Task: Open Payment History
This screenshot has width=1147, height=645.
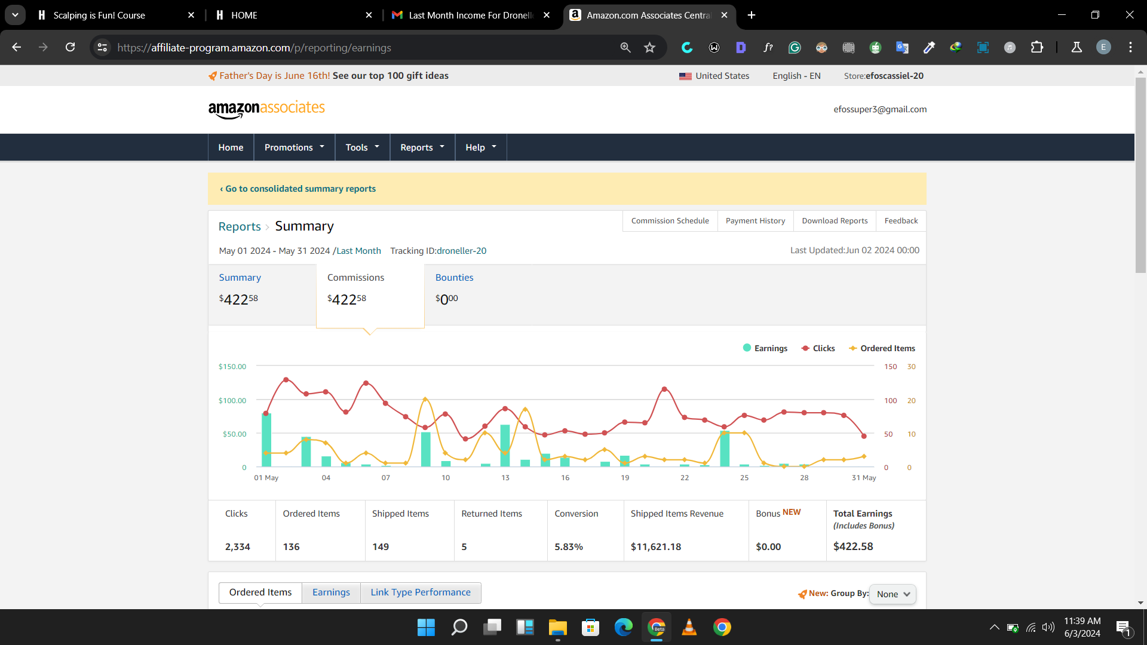Action: (755, 221)
